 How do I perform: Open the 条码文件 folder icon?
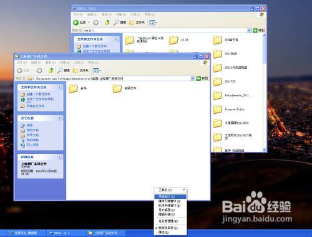tap(117, 88)
